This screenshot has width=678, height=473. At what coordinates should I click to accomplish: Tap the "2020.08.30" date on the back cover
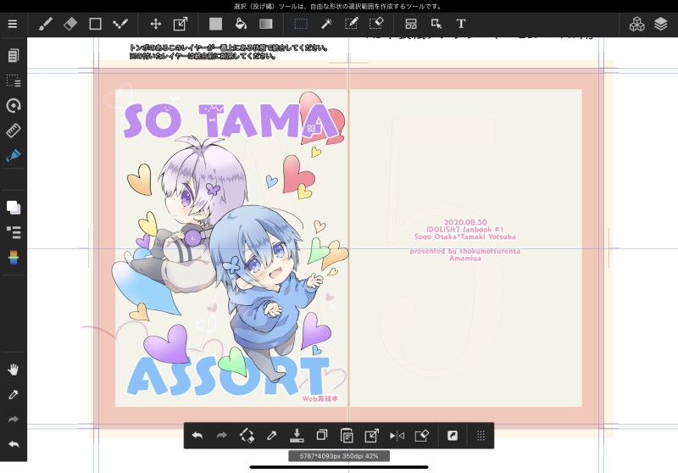click(x=465, y=222)
